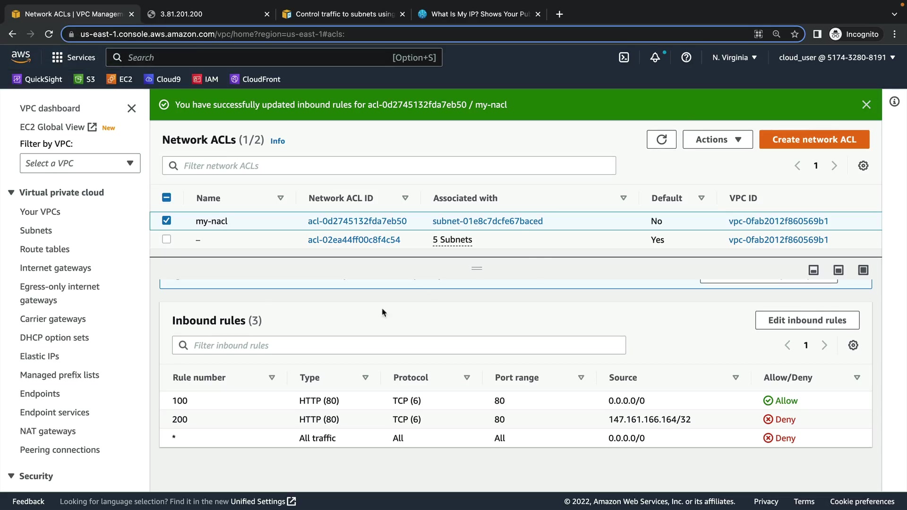Check the default ACL row checkbox
Image resolution: width=907 pixels, height=510 pixels.
(166, 239)
